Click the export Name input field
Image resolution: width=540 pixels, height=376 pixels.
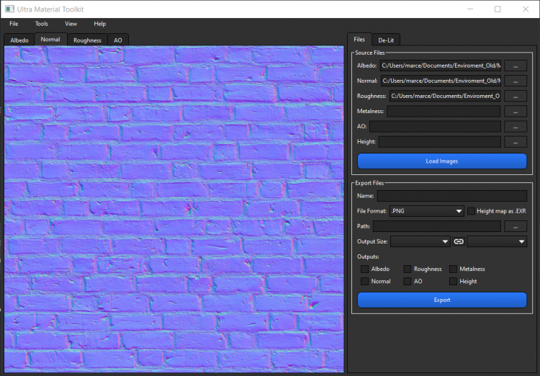(x=451, y=196)
